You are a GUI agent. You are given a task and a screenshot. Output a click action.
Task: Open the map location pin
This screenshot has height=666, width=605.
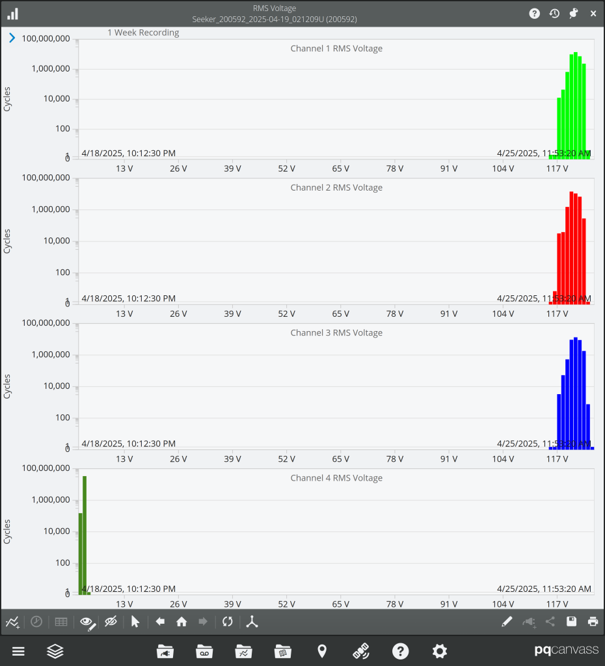[322, 651]
